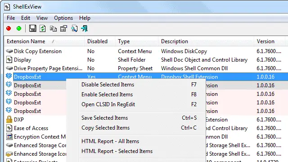
Task: Click the red disable selected items icon
Action: [x=9, y=28]
